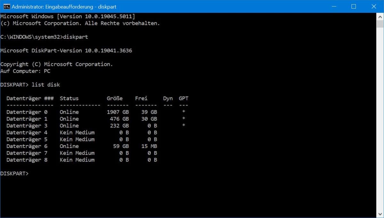Click the Command Prompt icon in title bar
The image size is (384, 218).
tap(6, 6)
